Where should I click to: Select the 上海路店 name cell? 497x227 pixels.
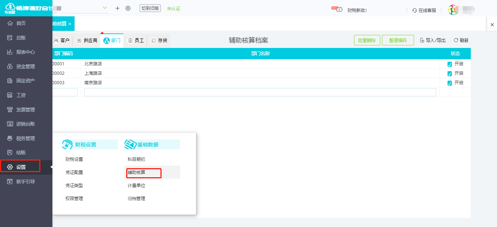(x=260, y=73)
